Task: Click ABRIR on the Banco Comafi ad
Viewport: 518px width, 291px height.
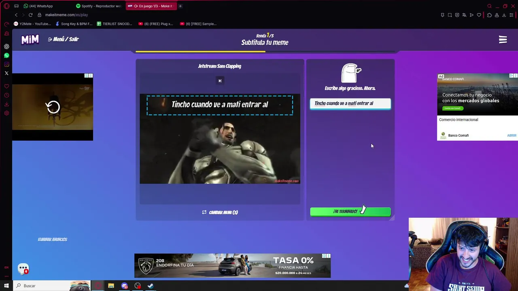Action: tap(512, 135)
